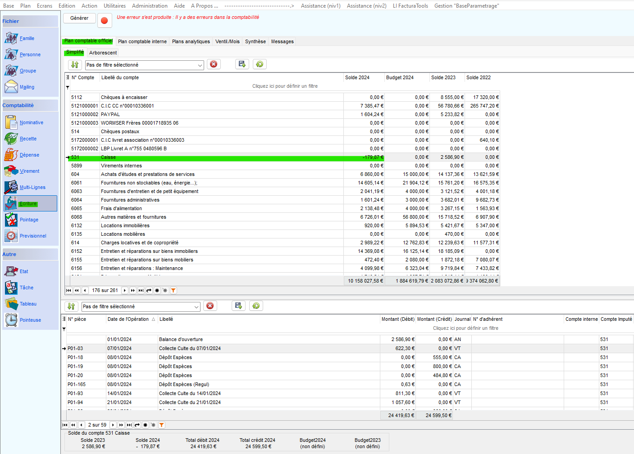Screen dimensions: 634x454
Task: Sort by the Date de l'Opération column header
Action: coord(128,319)
